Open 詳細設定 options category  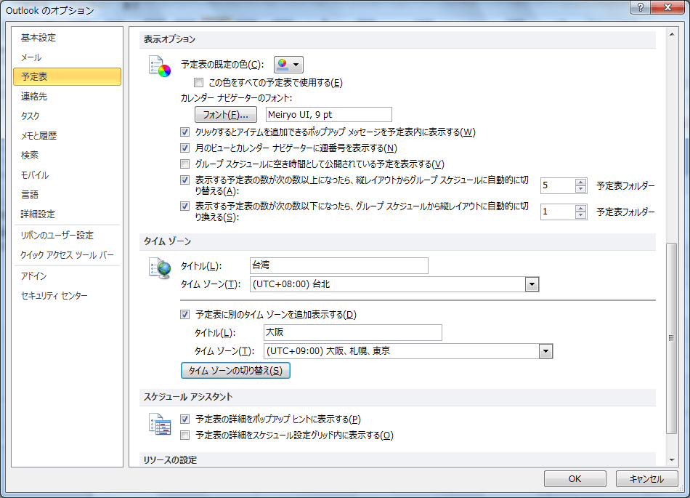coord(68,214)
